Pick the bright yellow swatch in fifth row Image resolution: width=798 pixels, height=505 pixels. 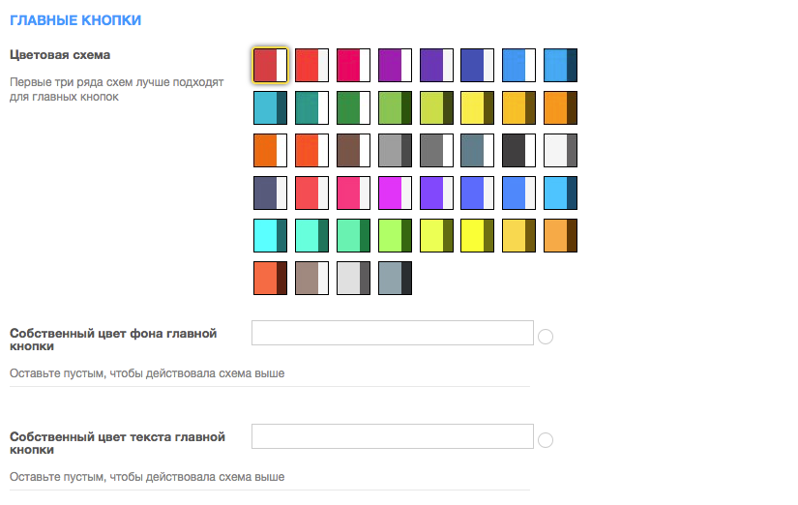(478, 236)
